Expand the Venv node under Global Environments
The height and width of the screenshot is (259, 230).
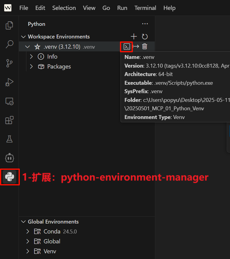[x=28, y=251]
